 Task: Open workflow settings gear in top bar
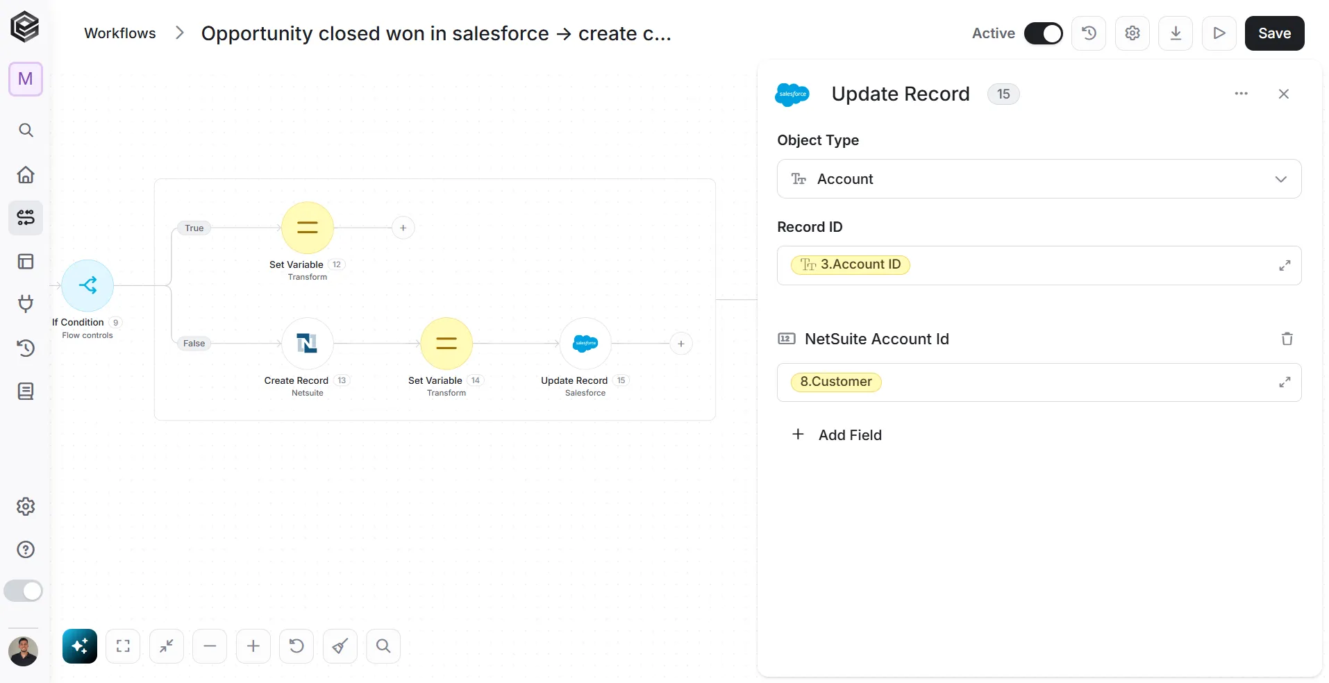1132,33
